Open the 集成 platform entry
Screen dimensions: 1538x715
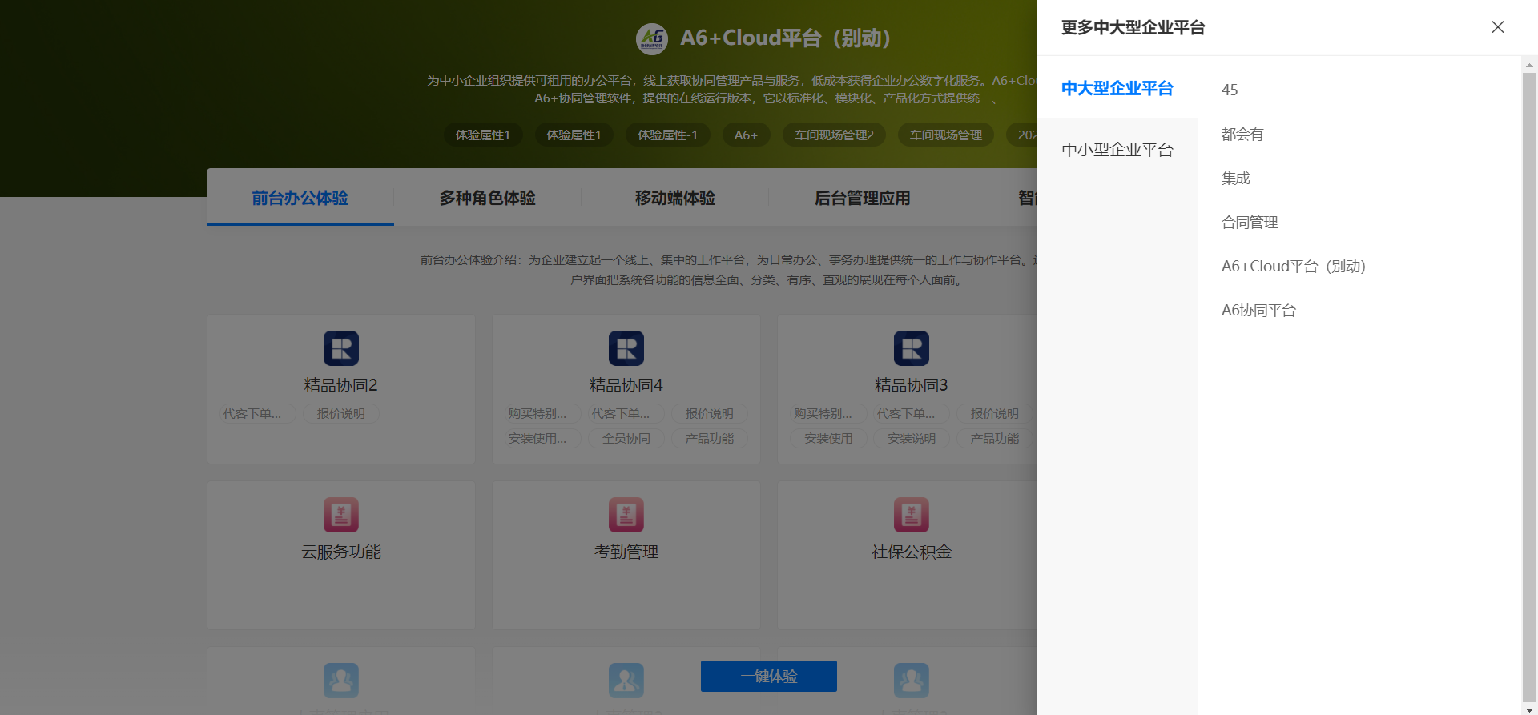click(x=1235, y=178)
